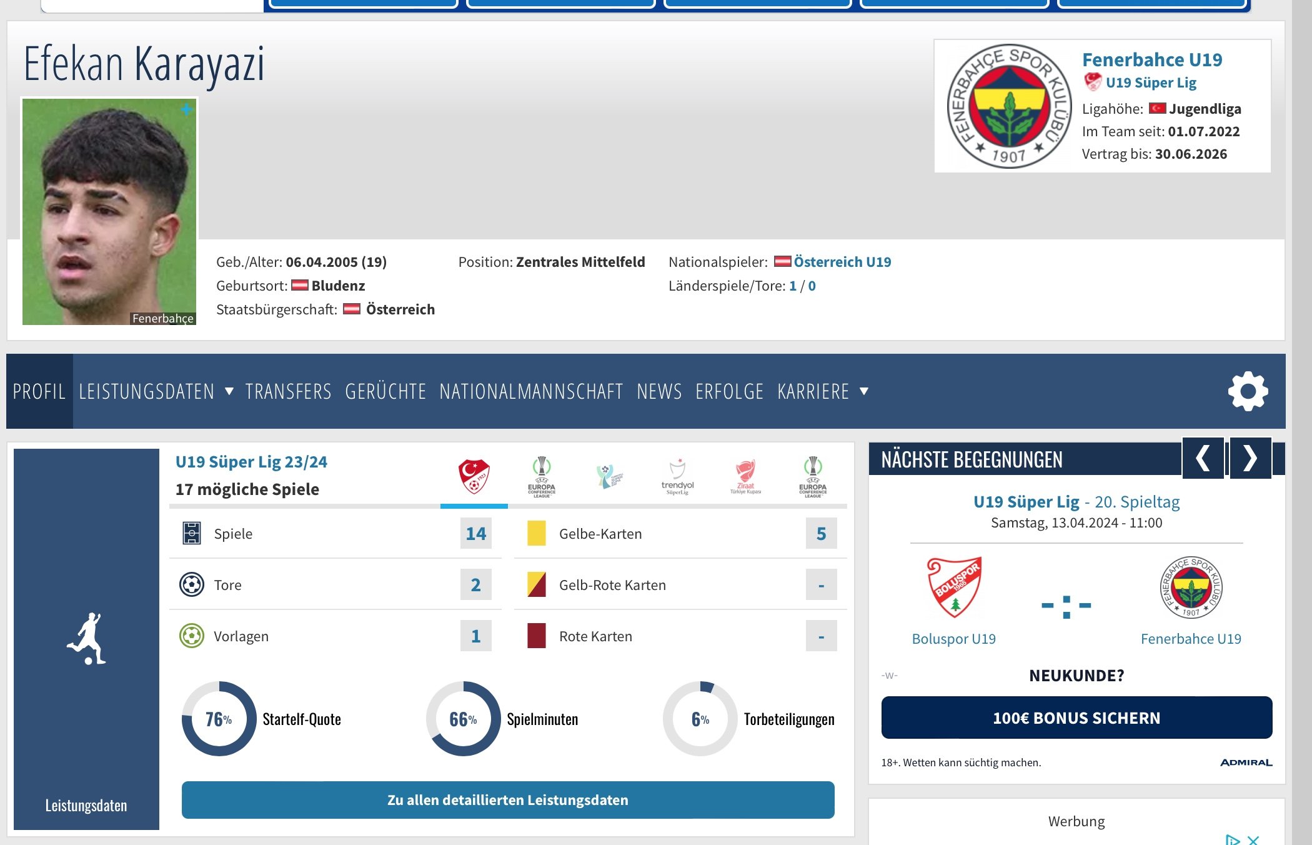Image resolution: width=1312 pixels, height=845 pixels.
Task: Click Spiele value 14
Action: click(475, 533)
